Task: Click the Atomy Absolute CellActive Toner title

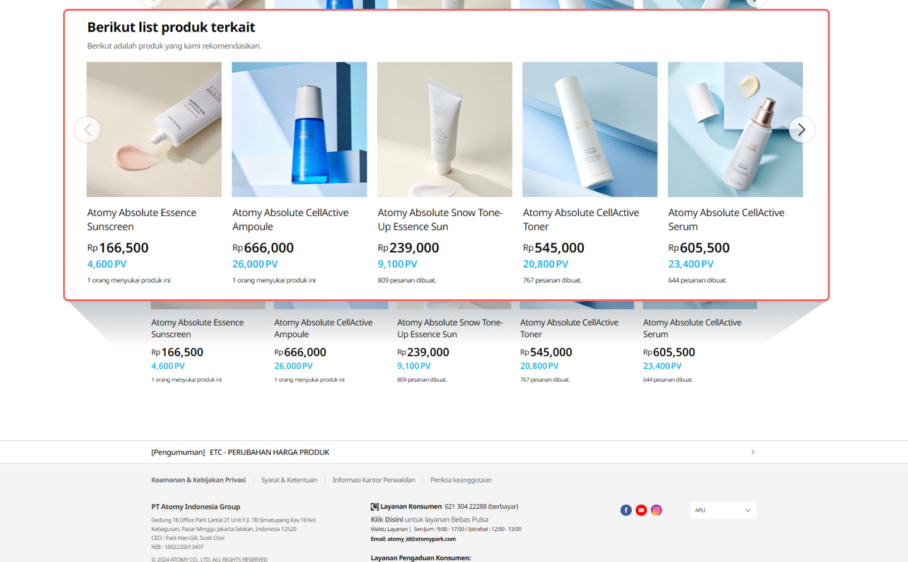Action: (581, 220)
